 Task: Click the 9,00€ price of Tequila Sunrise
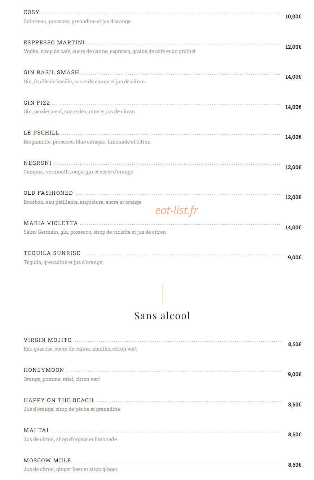(x=295, y=257)
